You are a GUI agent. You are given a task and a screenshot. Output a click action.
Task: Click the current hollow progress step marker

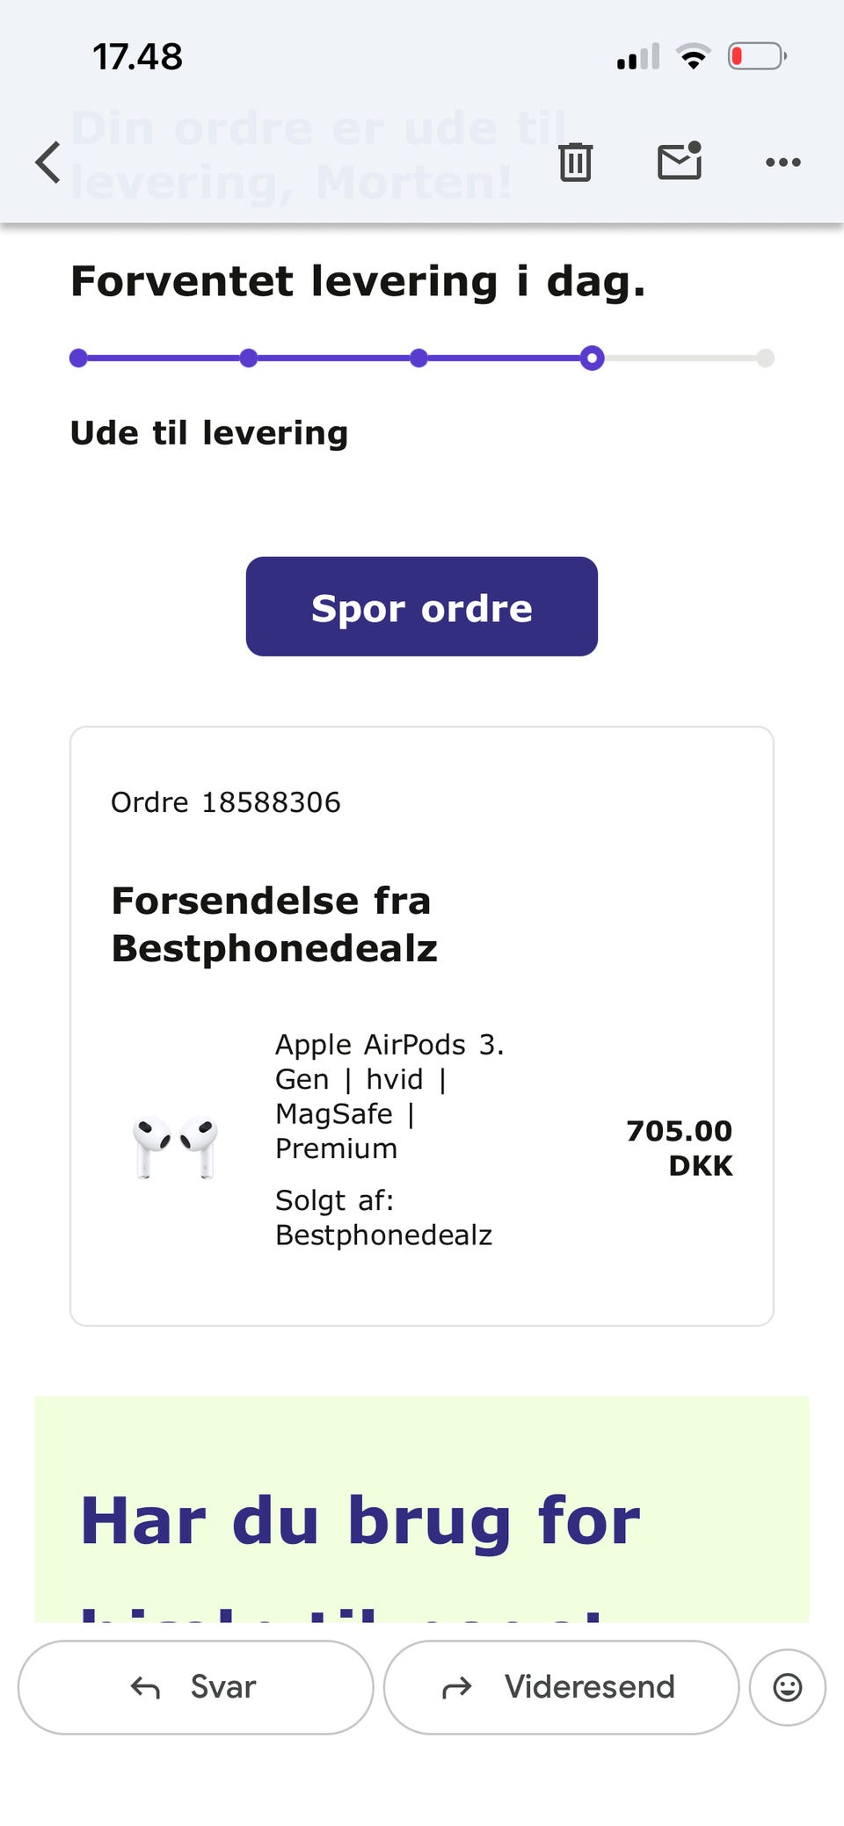(593, 358)
